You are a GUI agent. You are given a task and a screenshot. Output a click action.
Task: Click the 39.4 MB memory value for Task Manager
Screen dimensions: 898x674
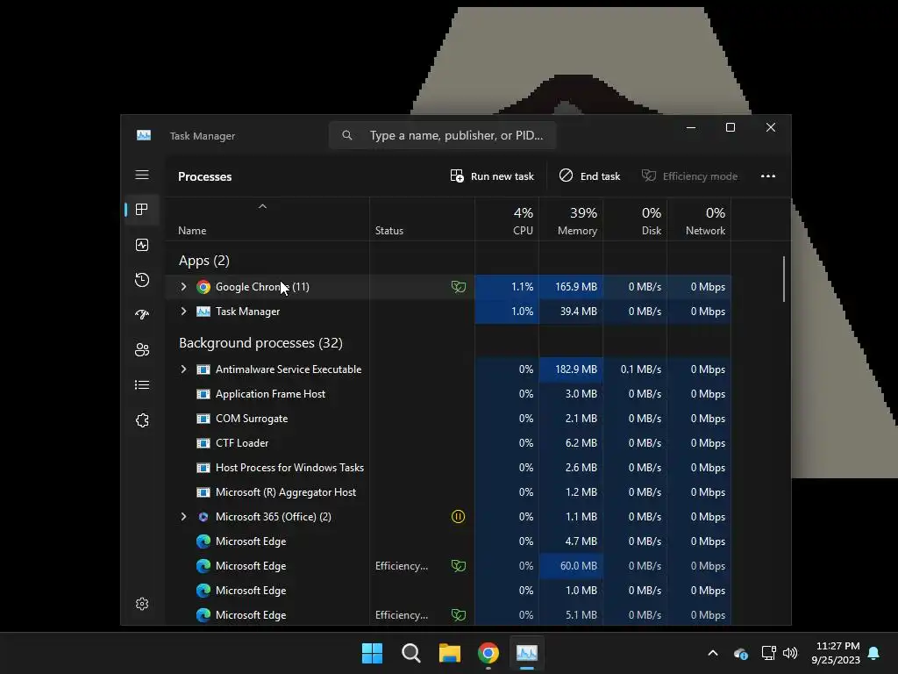[x=579, y=312]
